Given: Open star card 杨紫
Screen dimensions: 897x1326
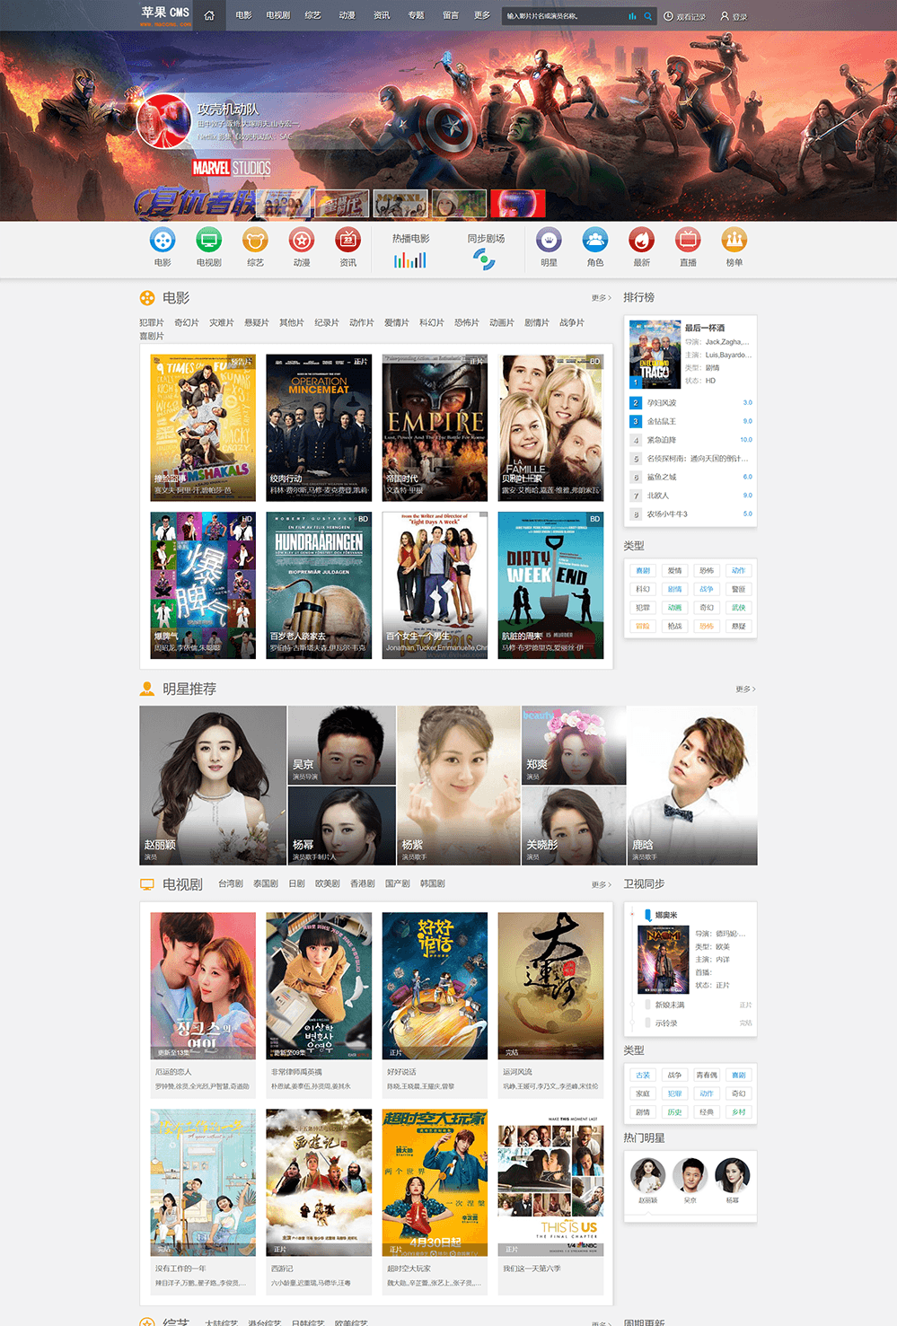Looking at the screenshot, I should (459, 786).
